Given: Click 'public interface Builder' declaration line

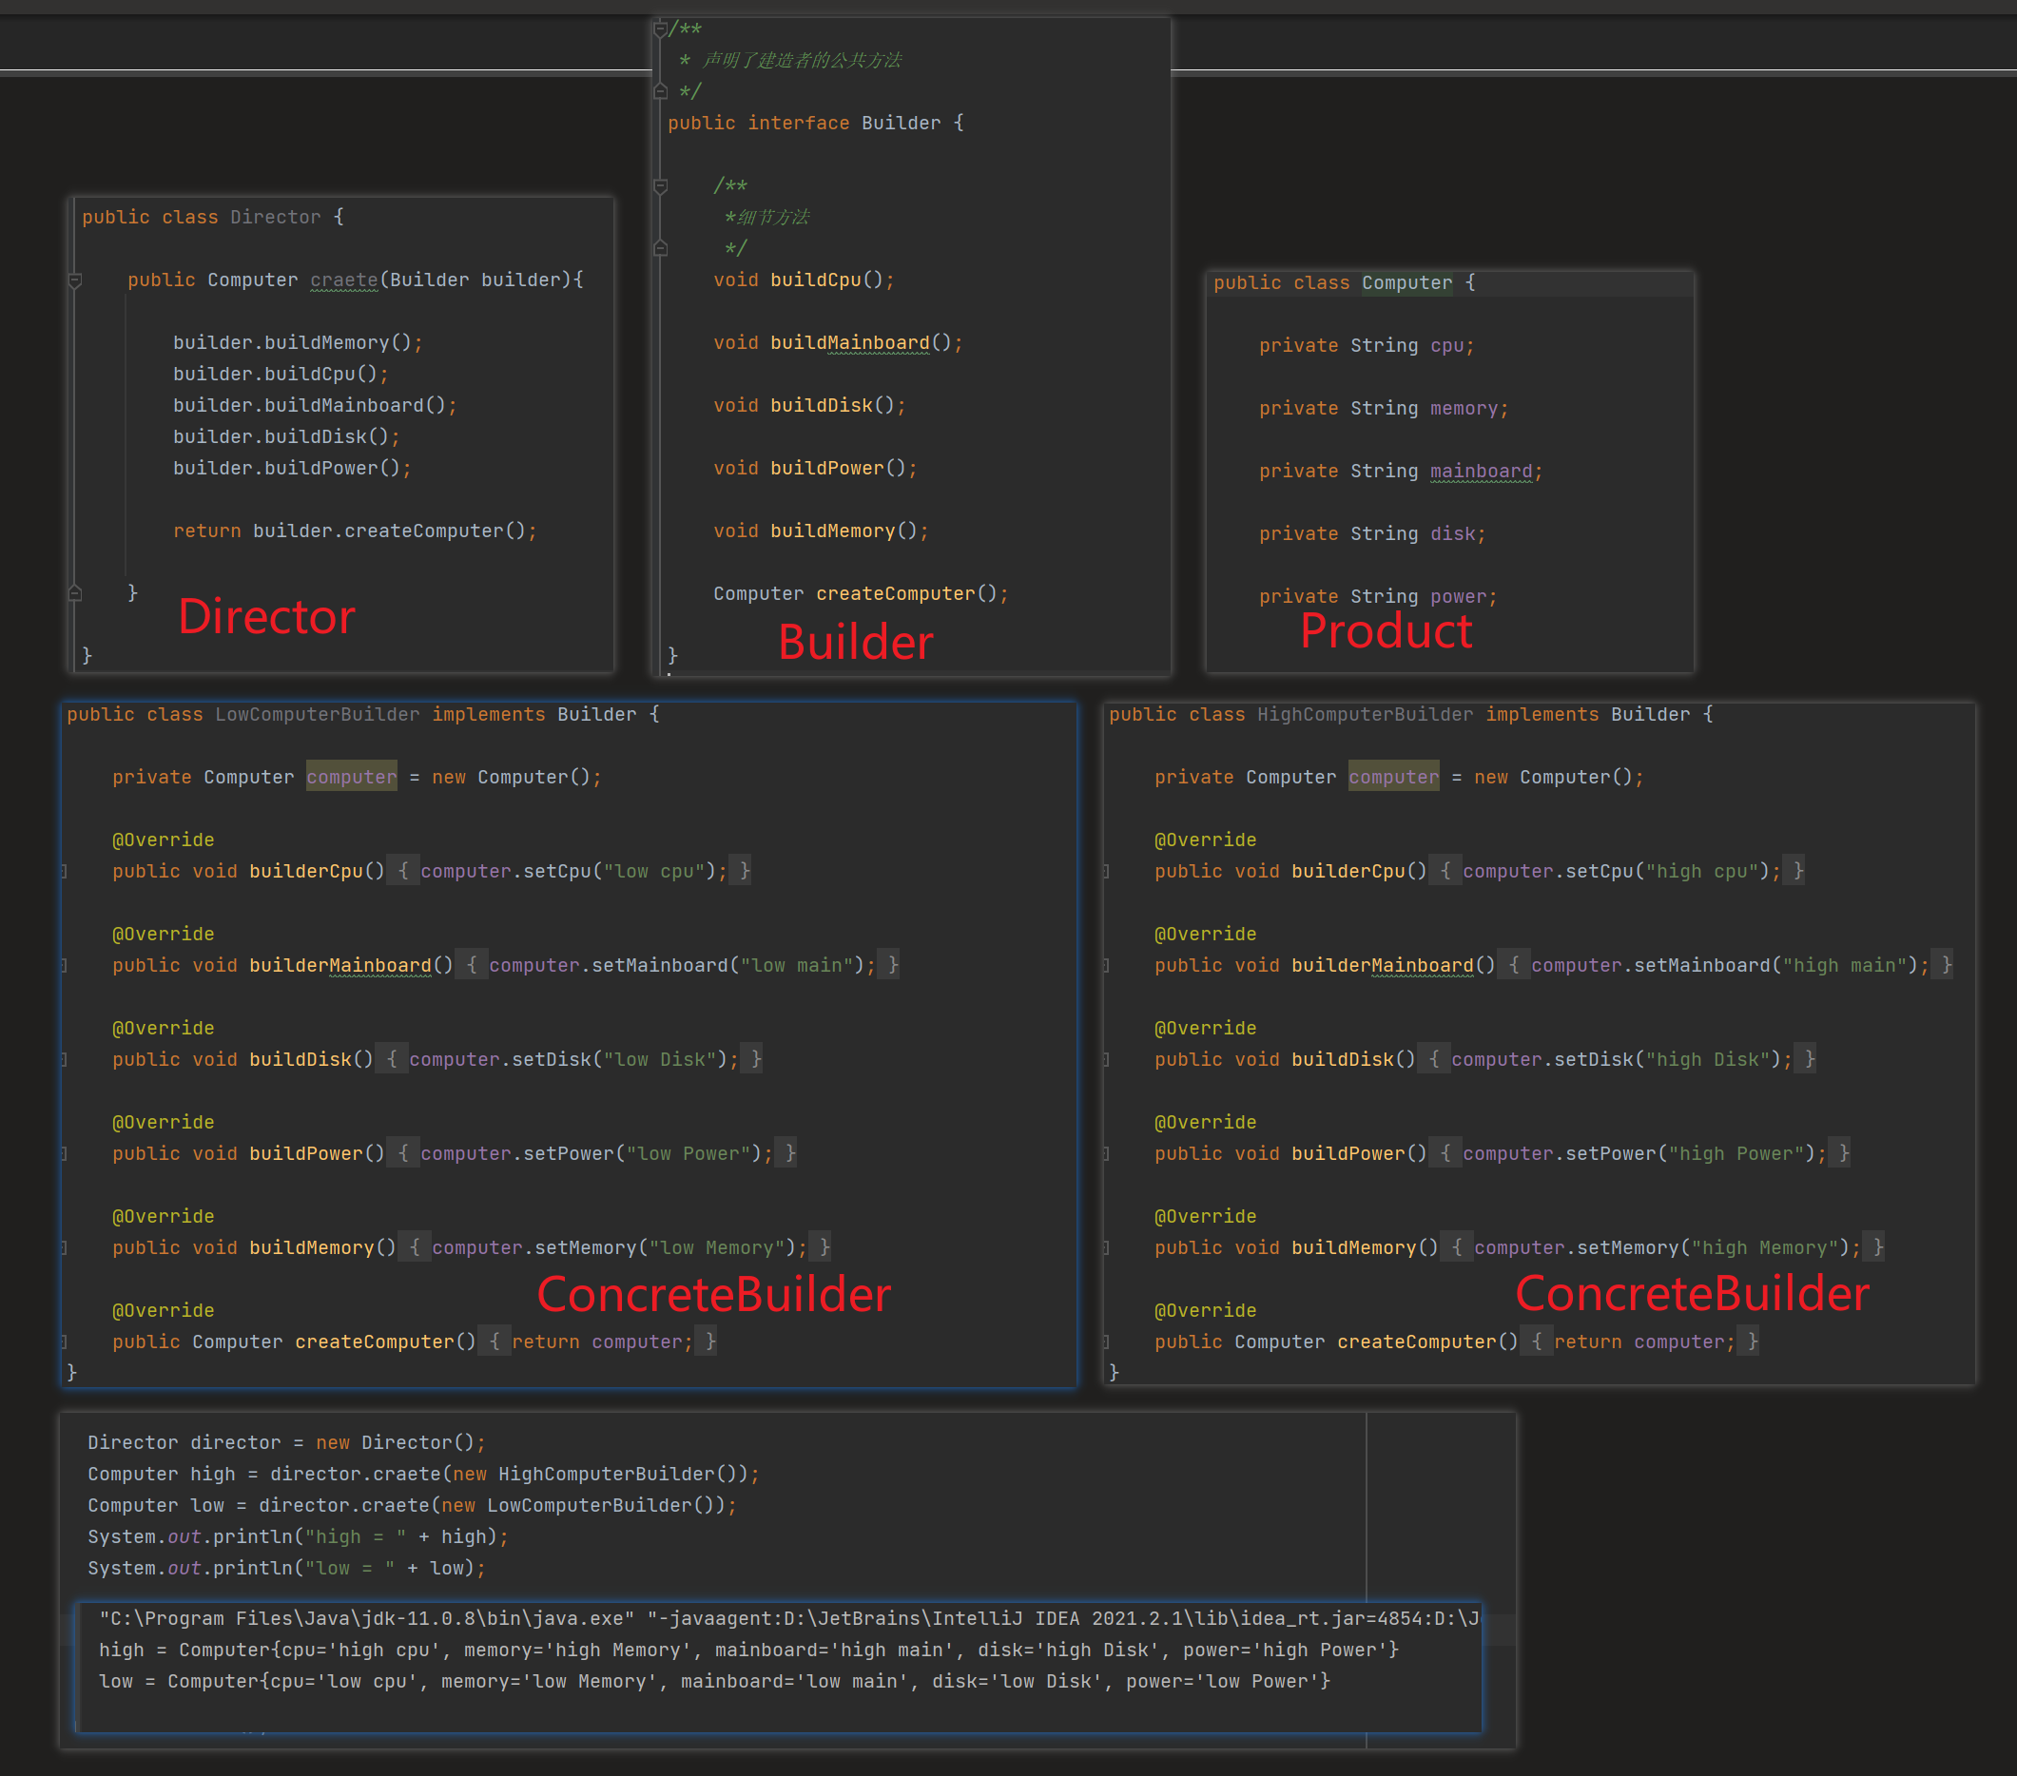Looking at the screenshot, I should pos(815,124).
